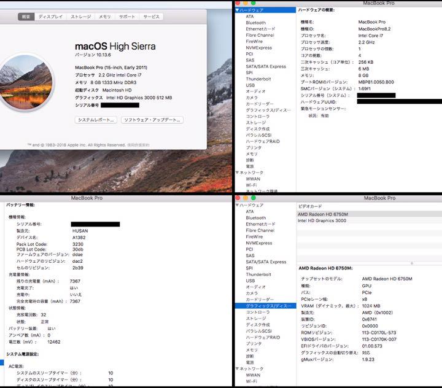Select パラレルSCSI in hardware overview window sidebar
442x388 pixels.
tap(258, 135)
